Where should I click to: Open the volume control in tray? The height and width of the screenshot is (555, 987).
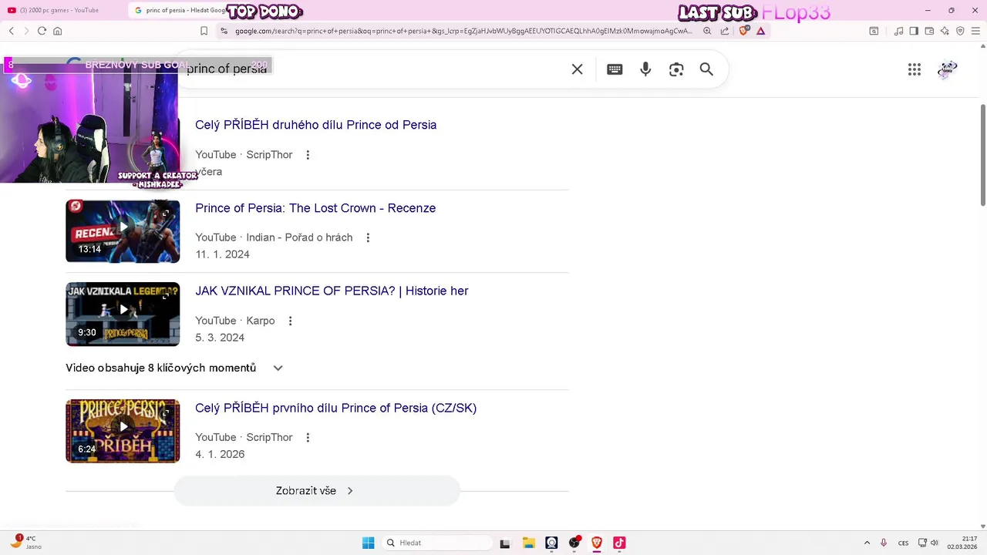[934, 543]
